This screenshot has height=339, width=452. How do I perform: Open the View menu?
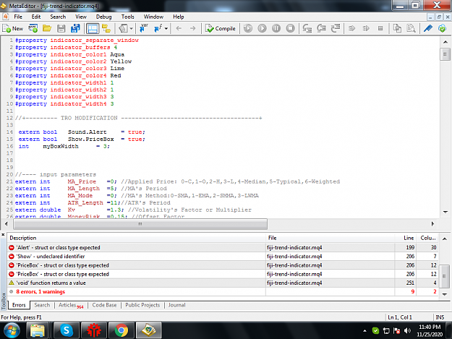(x=81, y=17)
